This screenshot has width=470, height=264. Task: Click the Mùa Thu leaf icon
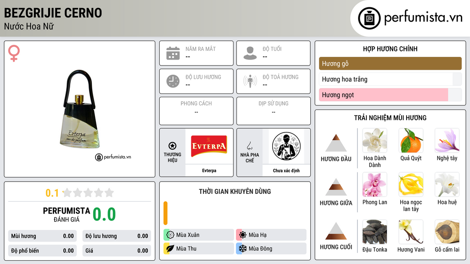[x=170, y=248]
